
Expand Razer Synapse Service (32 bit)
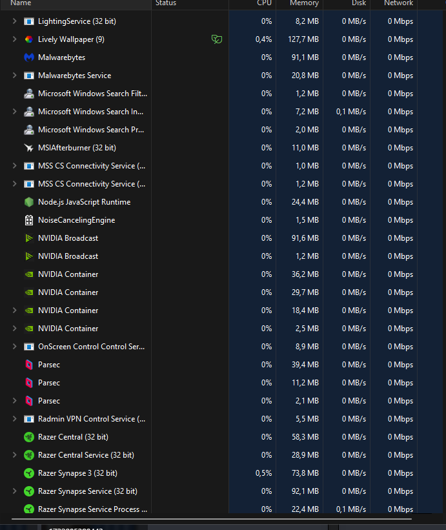15,491
